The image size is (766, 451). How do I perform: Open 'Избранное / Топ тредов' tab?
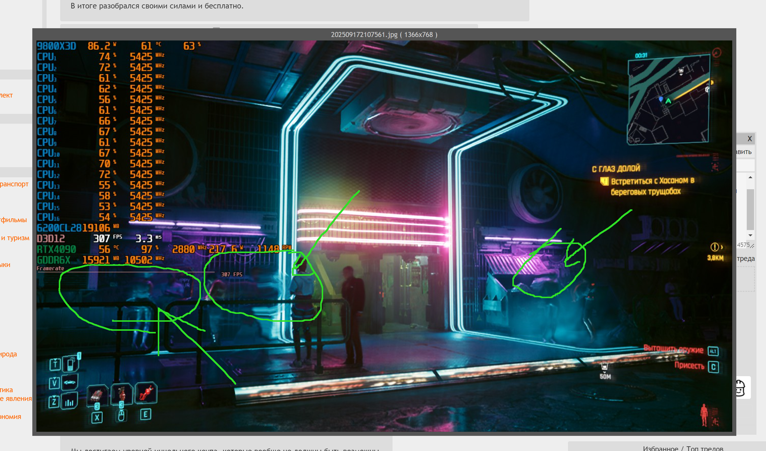click(x=683, y=448)
